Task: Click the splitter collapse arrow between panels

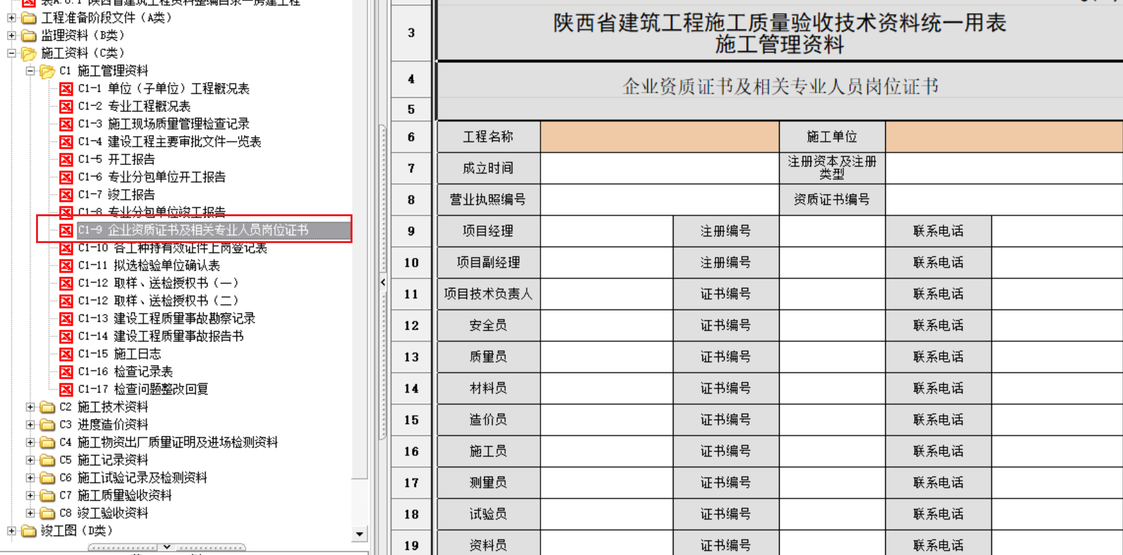Action: point(383,282)
